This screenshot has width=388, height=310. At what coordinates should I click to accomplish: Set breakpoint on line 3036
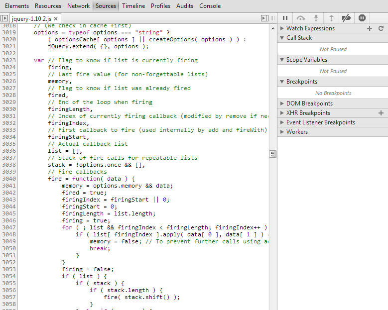[x=9, y=151]
